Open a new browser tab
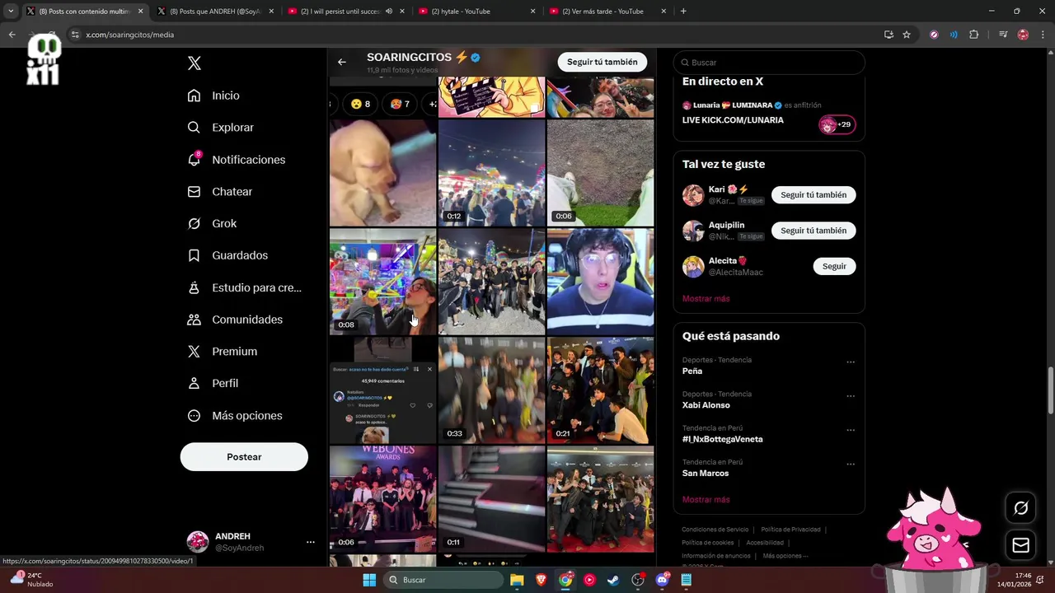This screenshot has height=593, width=1055. click(x=683, y=12)
